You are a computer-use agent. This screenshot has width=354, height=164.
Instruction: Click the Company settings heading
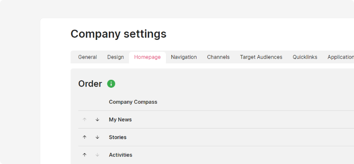[119, 34]
